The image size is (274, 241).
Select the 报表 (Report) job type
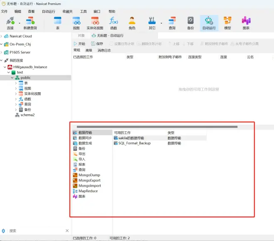(x=79, y=165)
